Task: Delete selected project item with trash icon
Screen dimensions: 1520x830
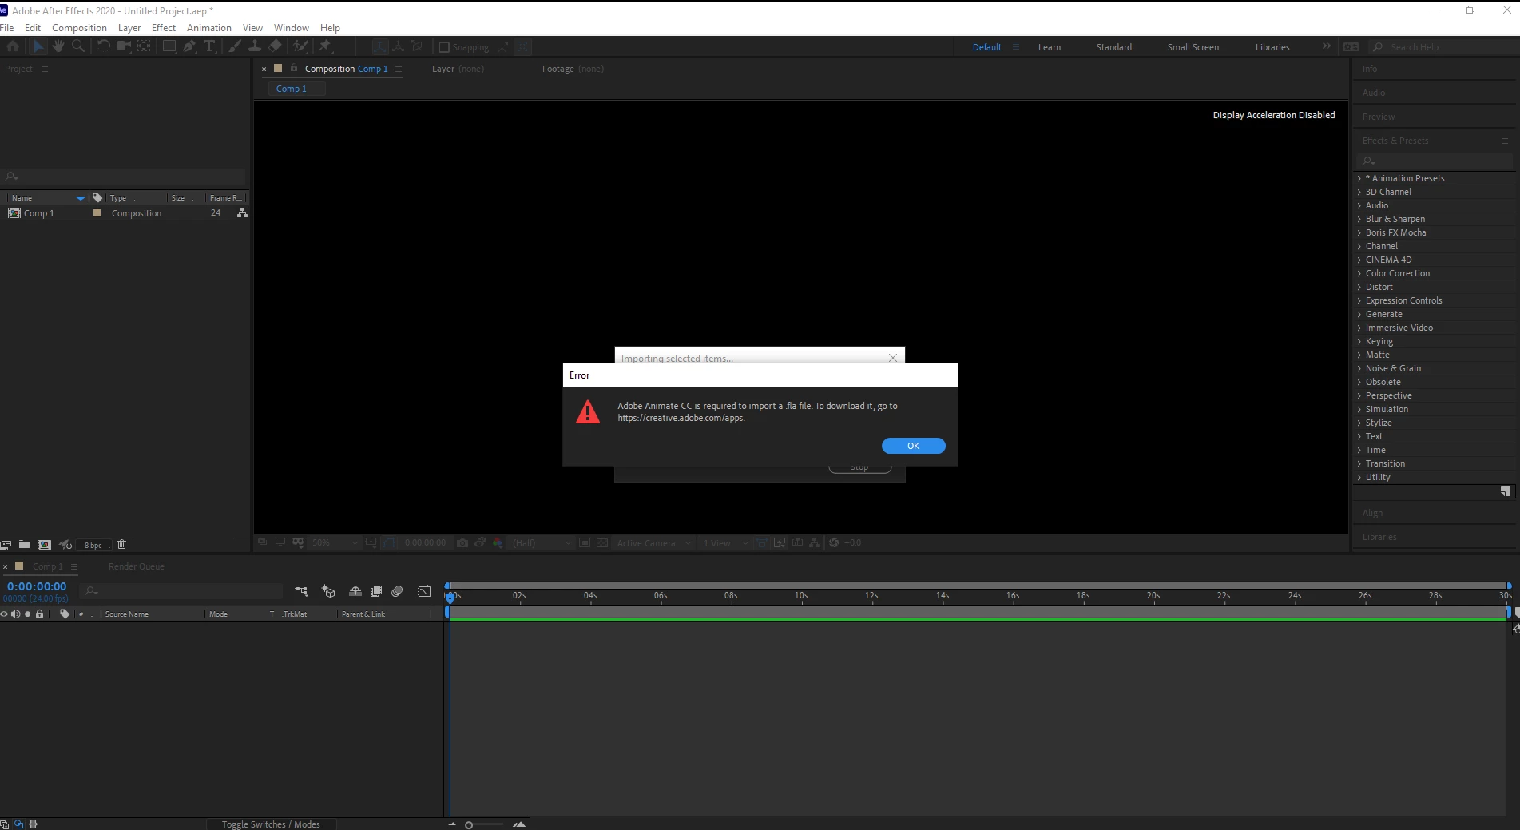Action: tap(122, 545)
